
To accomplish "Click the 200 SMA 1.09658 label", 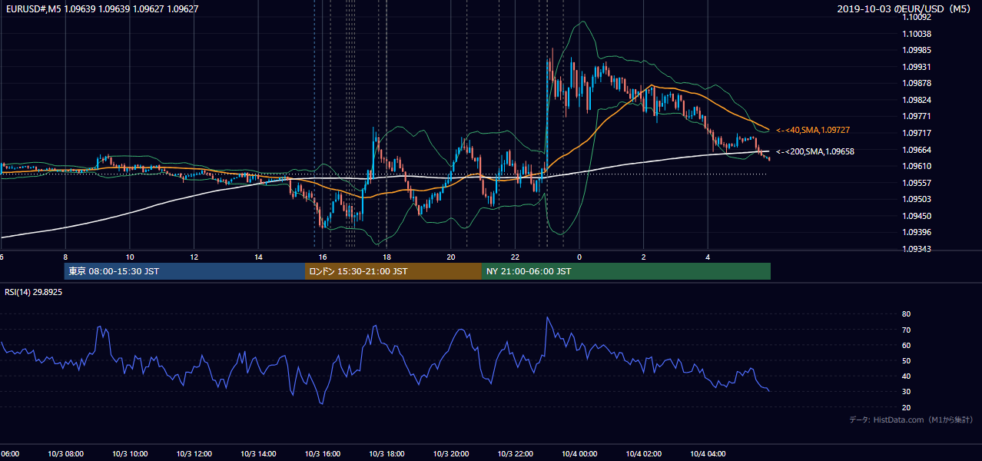I will [x=815, y=151].
